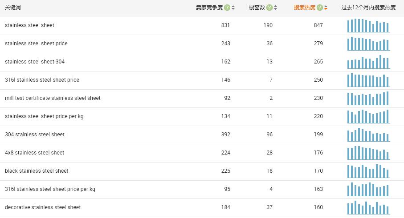Open trend chart for '4x8 stainless steel sheet'
Image resolution: width=404 pixels, height=218 pixels.
pyautogui.click(x=368, y=153)
